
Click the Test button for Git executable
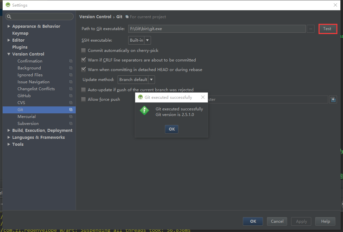click(327, 29)
